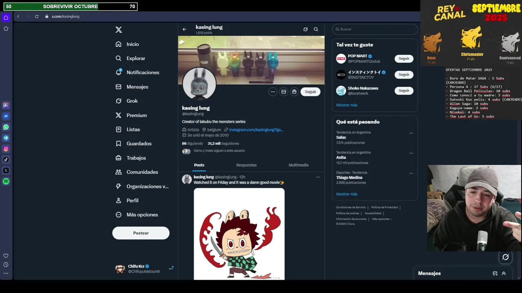Open Guardados in X navigation
Screen dimensions: 522x293
click(134, 144)
